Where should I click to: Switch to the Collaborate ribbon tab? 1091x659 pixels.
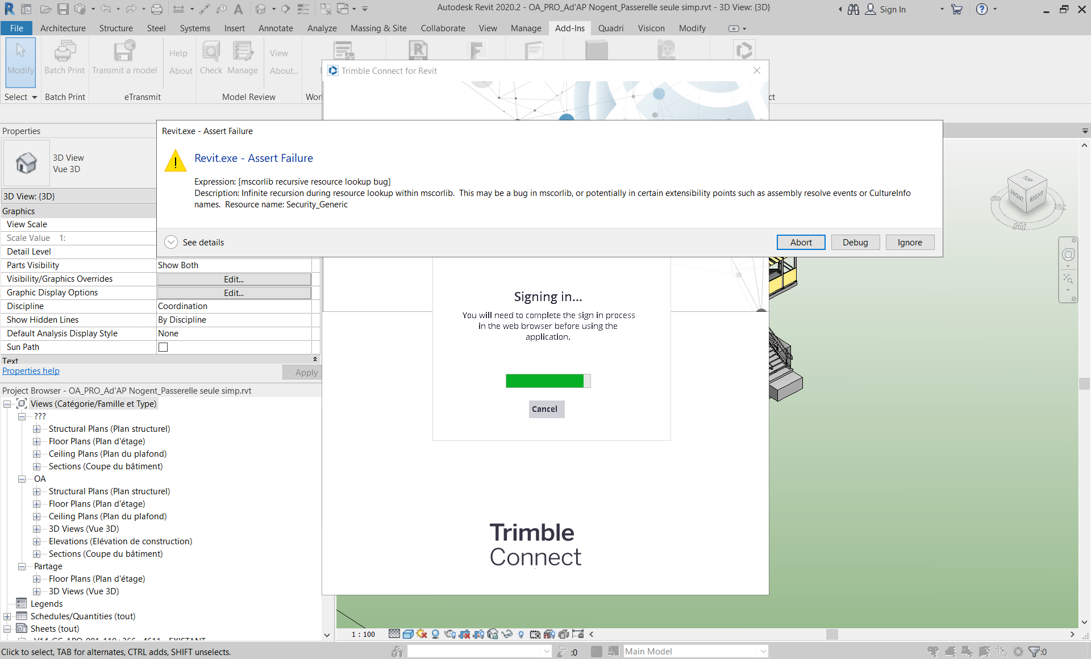coord(443,28)
